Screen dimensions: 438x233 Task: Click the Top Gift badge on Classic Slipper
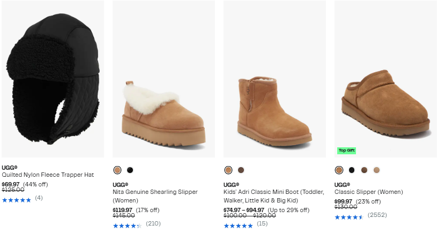click(346, 151)
